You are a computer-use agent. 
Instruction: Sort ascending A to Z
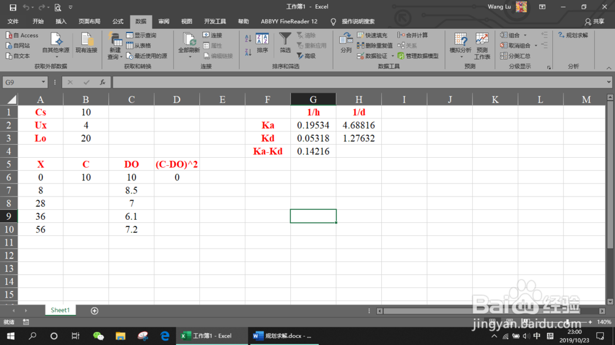[248, 39]
